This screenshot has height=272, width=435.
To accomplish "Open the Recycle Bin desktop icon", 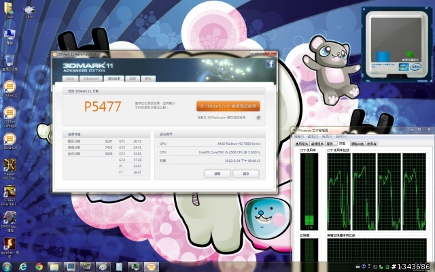I will pyautogui.click(x=10, y=63).
